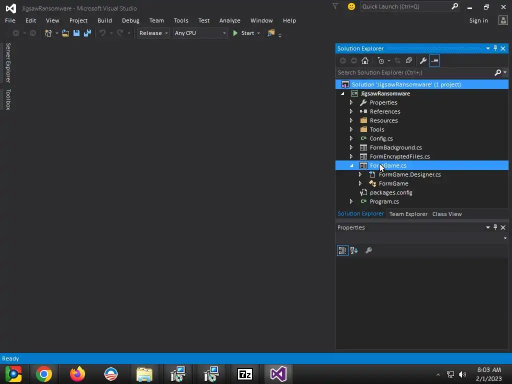Open Properties panel window options dropdown
Screen dimensions: 512x384
[x=488, y=227]
